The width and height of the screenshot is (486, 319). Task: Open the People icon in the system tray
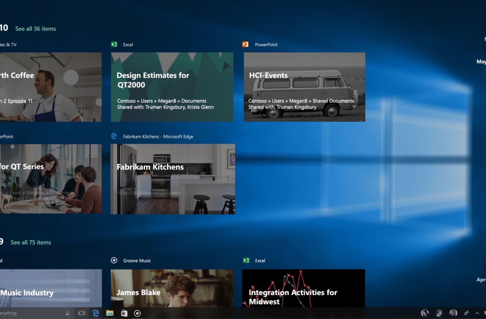click(467, 313)
